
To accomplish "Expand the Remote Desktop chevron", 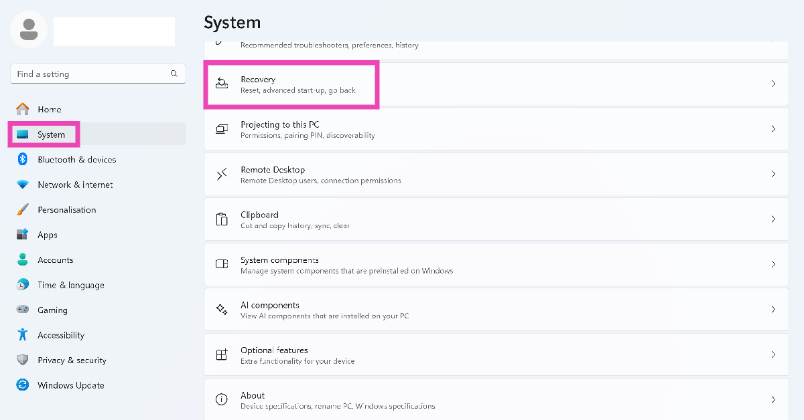I will pyautogui.click(x=773, y=175).
